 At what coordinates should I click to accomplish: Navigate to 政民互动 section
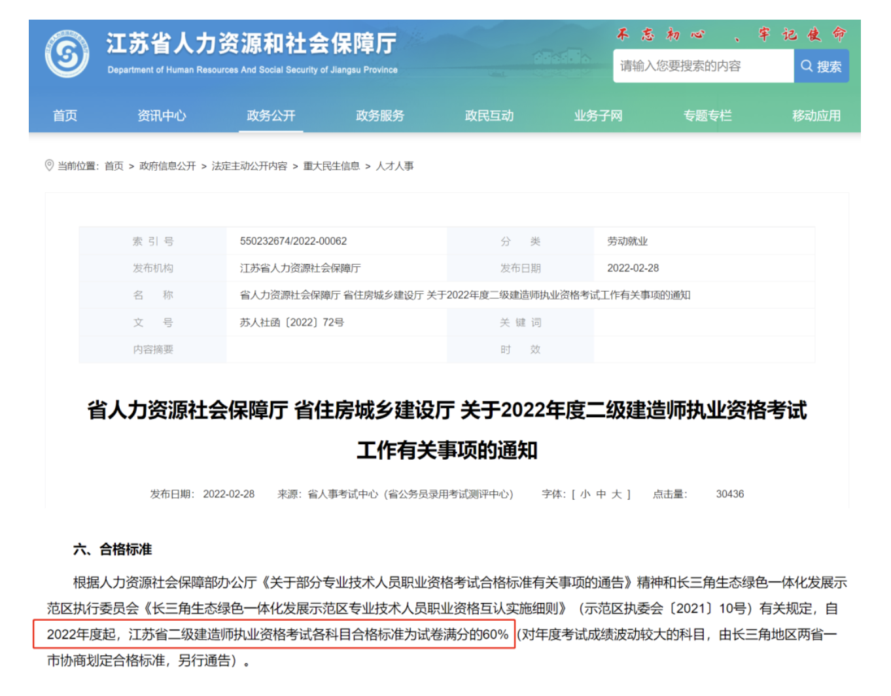(x=489, y=116)
